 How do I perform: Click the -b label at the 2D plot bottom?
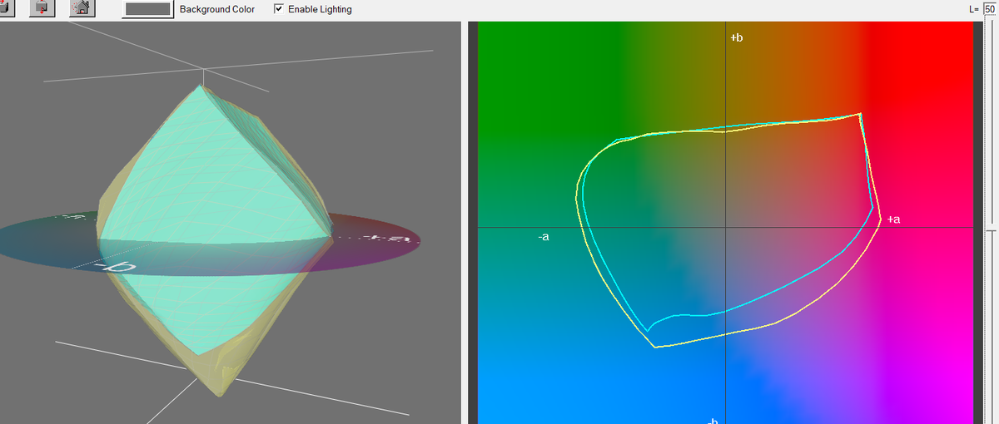[x=712, y=419]
